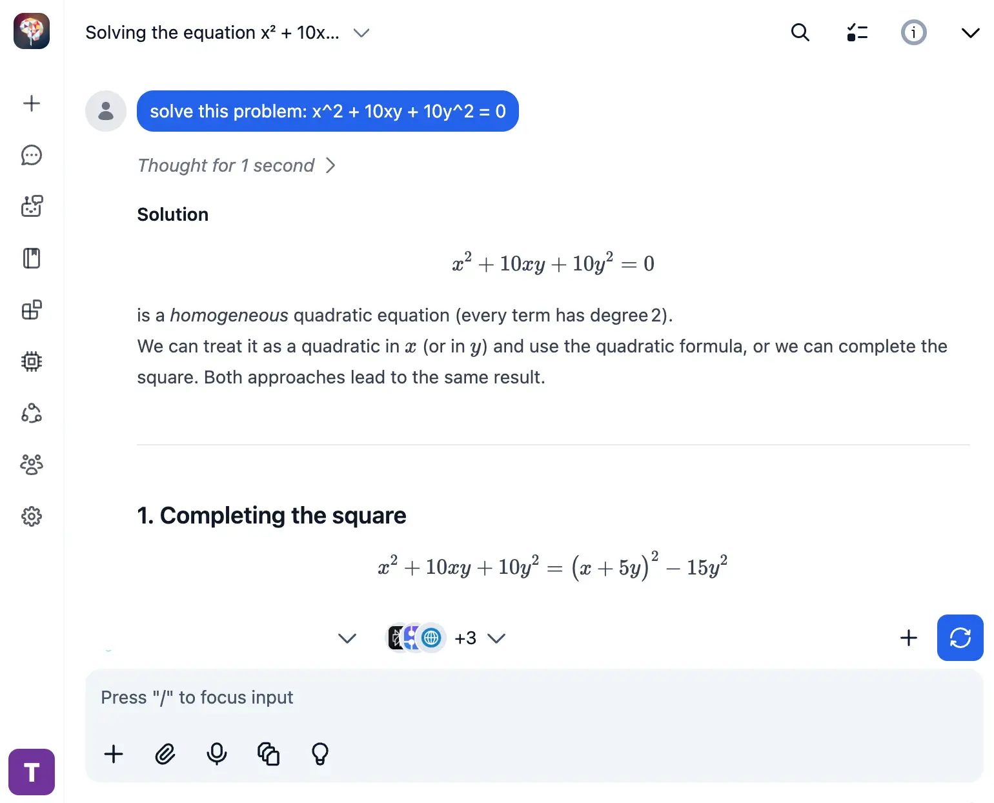
Task: Click the blue regenerate response button
Action: tap(960, 638)
